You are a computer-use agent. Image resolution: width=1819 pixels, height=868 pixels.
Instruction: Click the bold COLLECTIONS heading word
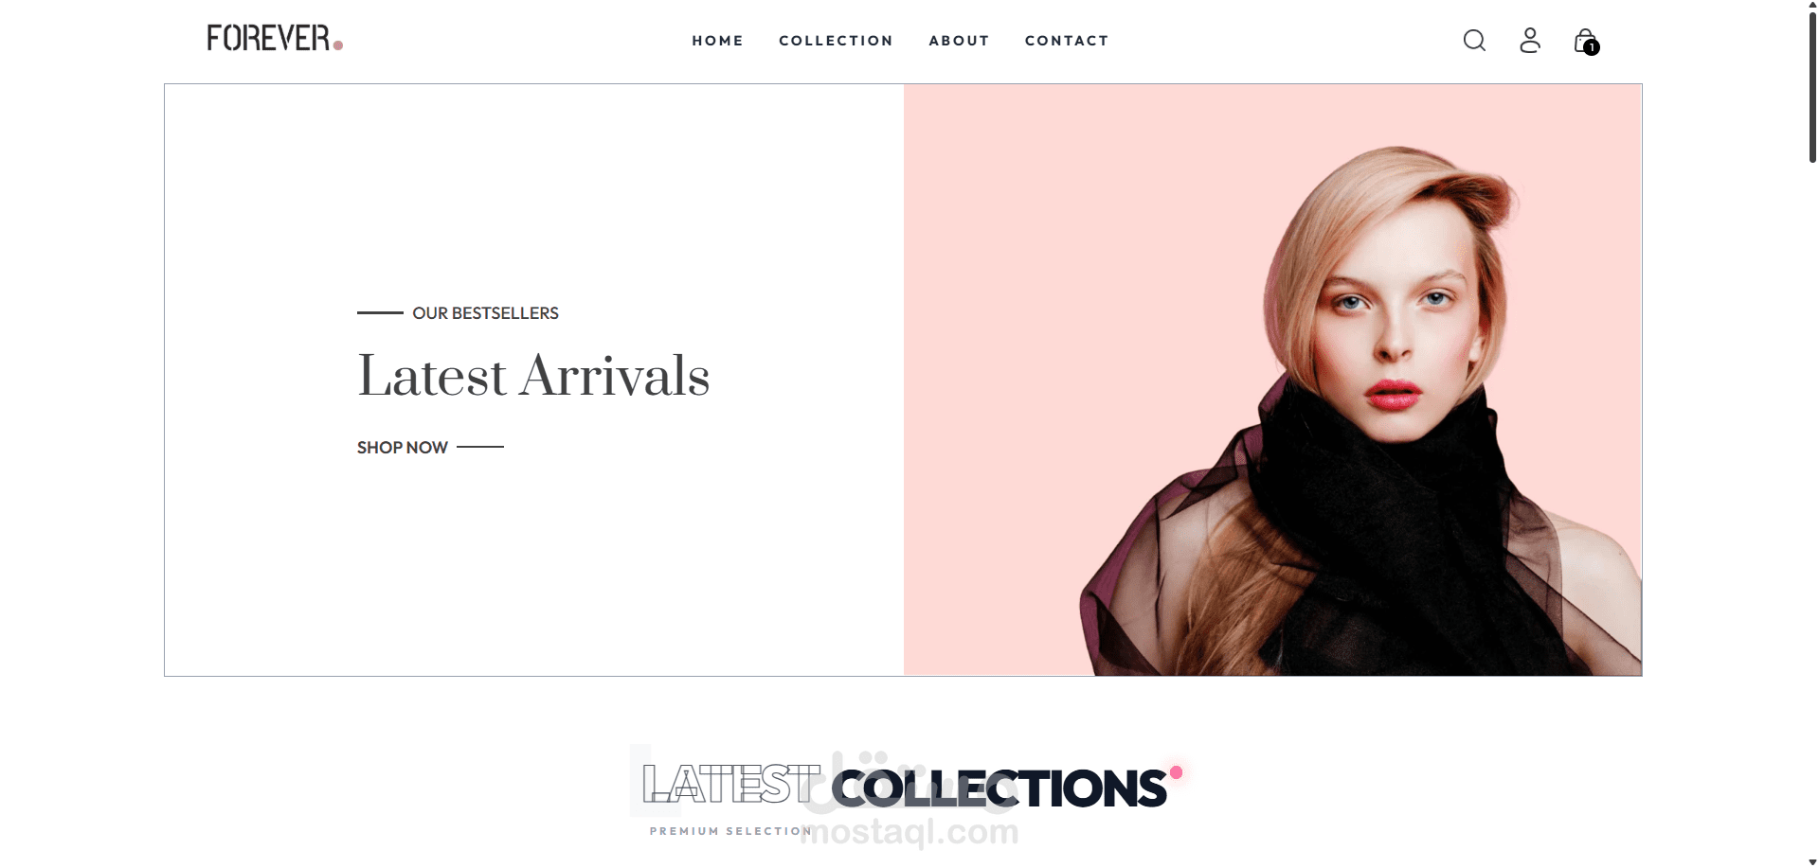(1000, 788)
